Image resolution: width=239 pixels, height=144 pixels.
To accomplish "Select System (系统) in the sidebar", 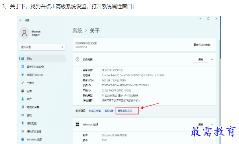I will click(x=43, y=59).
